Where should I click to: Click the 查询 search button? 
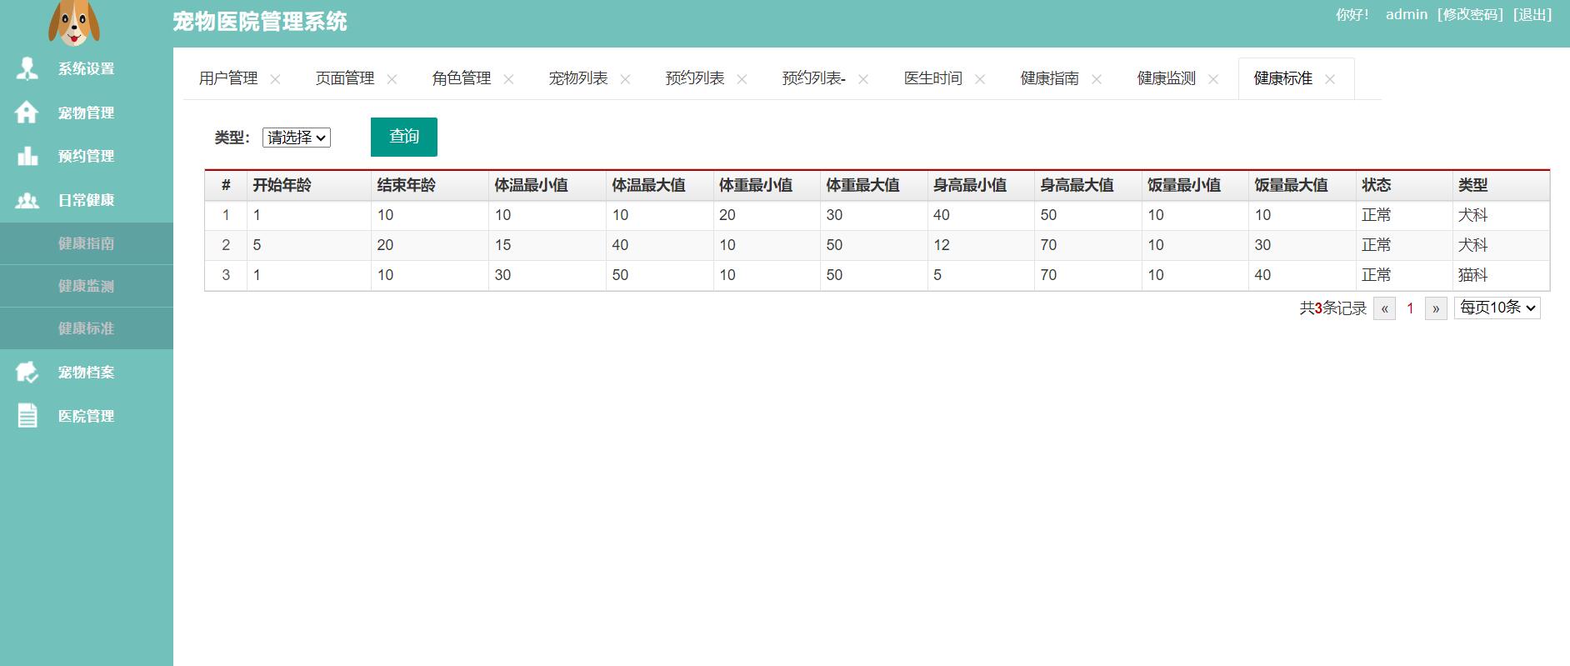click(404, 137)
